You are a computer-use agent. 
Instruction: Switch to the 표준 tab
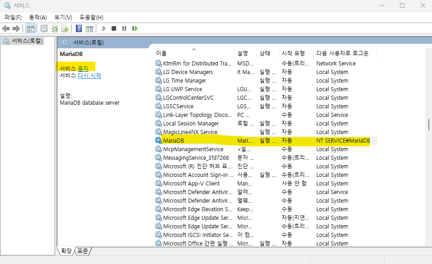click(x=83, y=251)
